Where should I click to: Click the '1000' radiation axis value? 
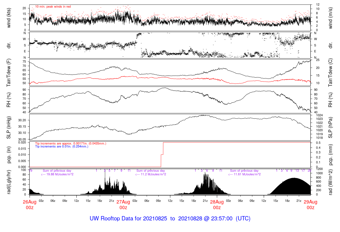click(x=320, y=173)
